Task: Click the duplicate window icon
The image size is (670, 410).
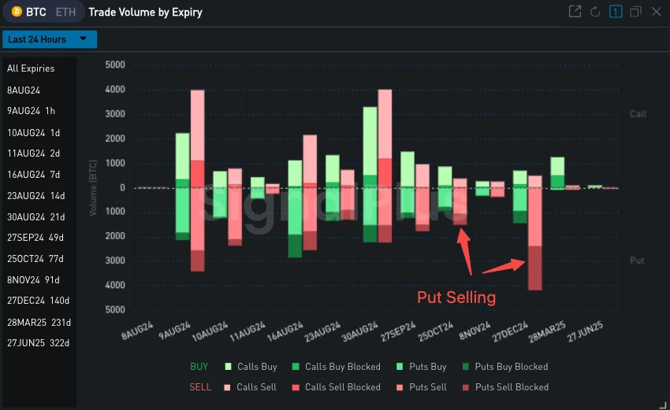Action: 635,12
